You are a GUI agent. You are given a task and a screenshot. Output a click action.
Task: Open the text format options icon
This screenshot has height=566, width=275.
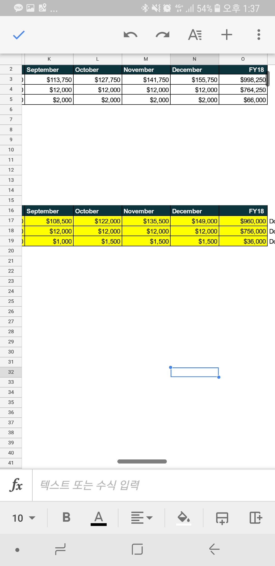click(195, 35)
